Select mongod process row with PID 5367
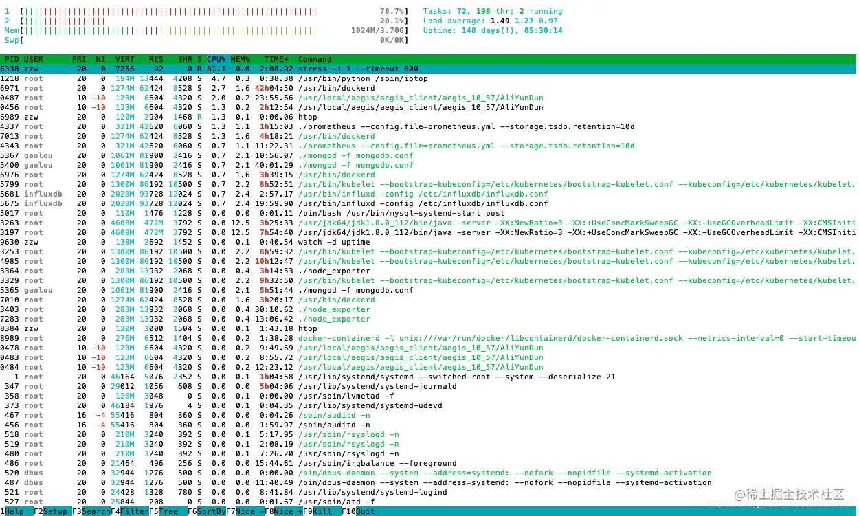Image resolution: width=859 pixels, height=516 pixels. 428,155
